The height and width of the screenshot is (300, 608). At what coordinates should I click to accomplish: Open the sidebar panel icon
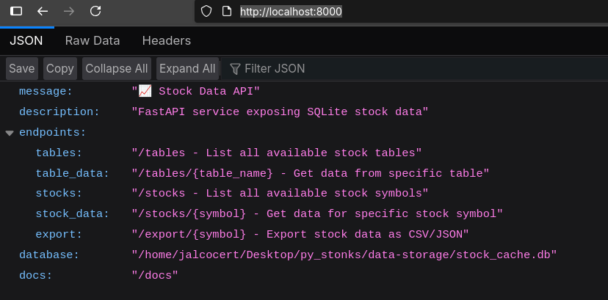point(16,11)
